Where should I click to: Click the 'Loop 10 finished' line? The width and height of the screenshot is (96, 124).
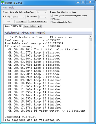coord(35,80)
